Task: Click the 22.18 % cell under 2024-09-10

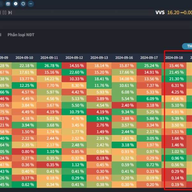Action: 24,66
